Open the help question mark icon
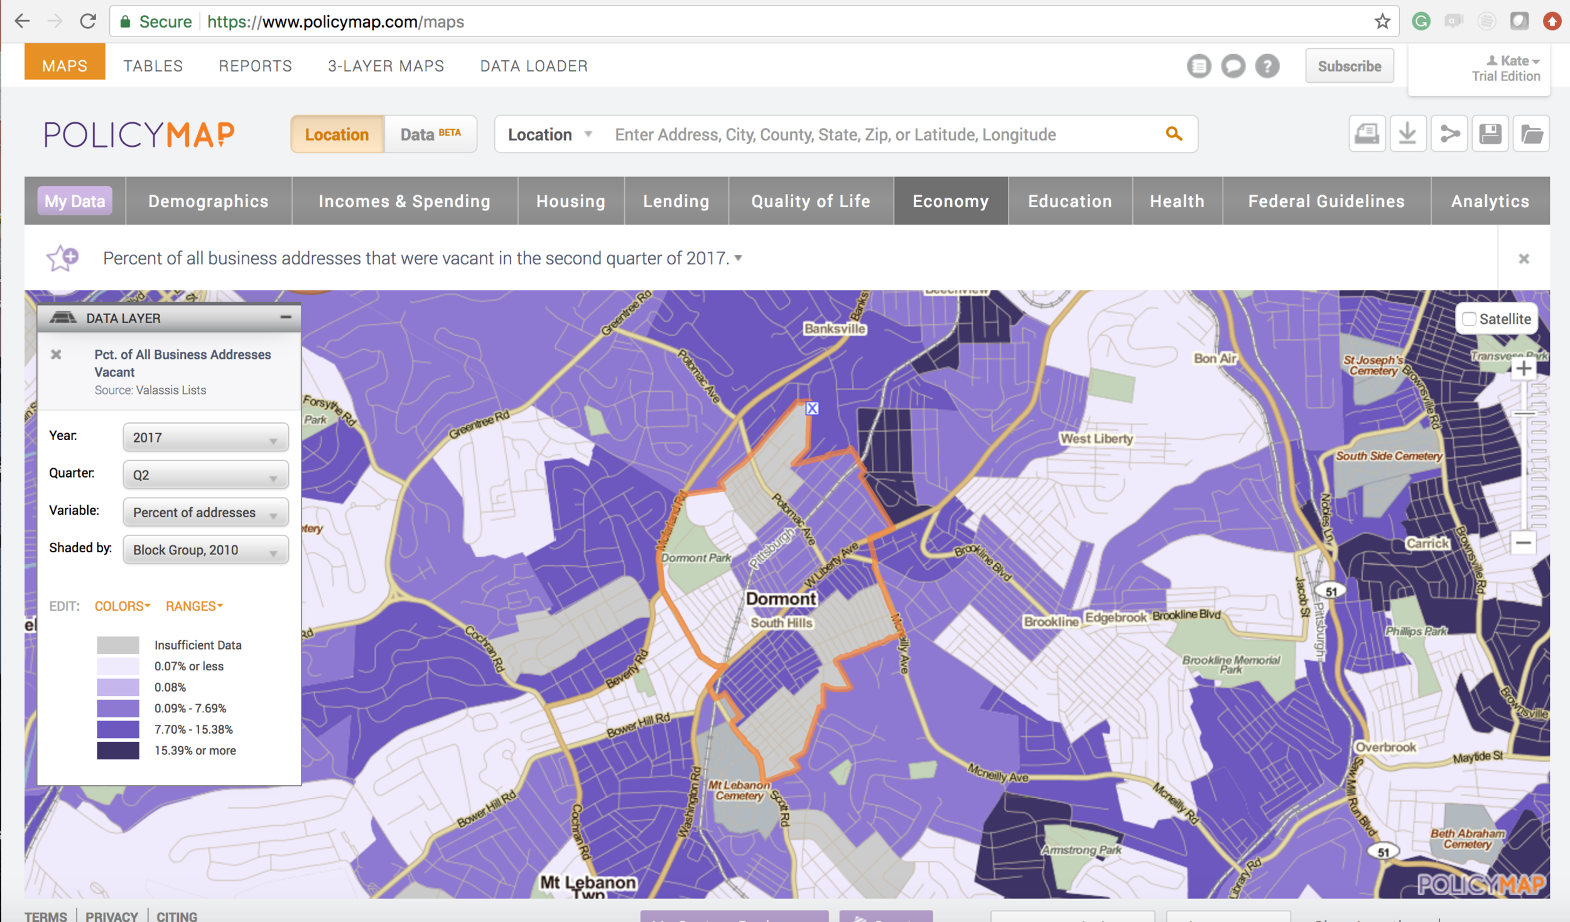Screen dimensions: 1570x922 click(1267, 66)
